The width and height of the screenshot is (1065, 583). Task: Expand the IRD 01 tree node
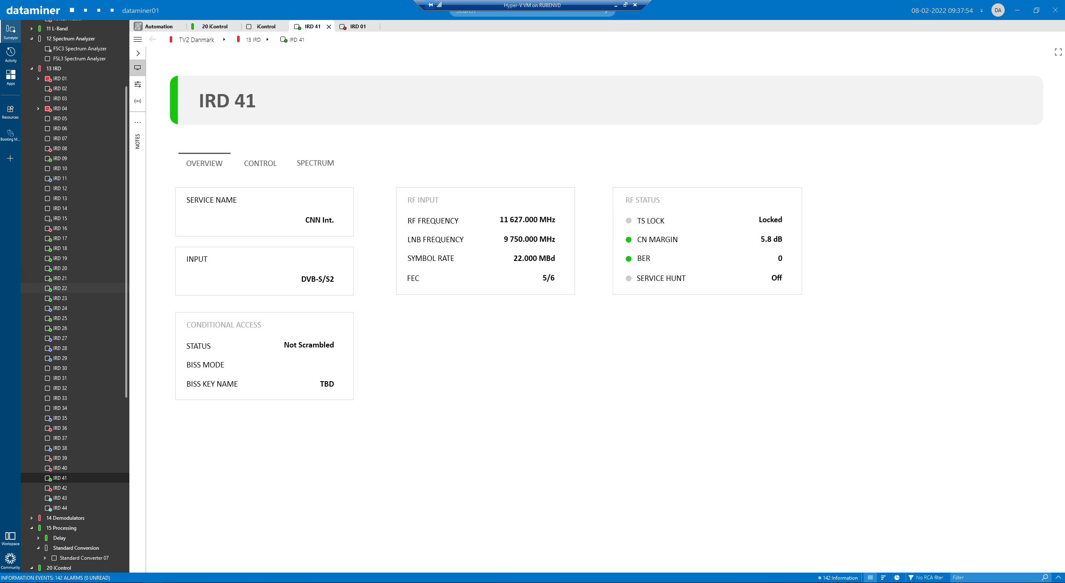38,79
